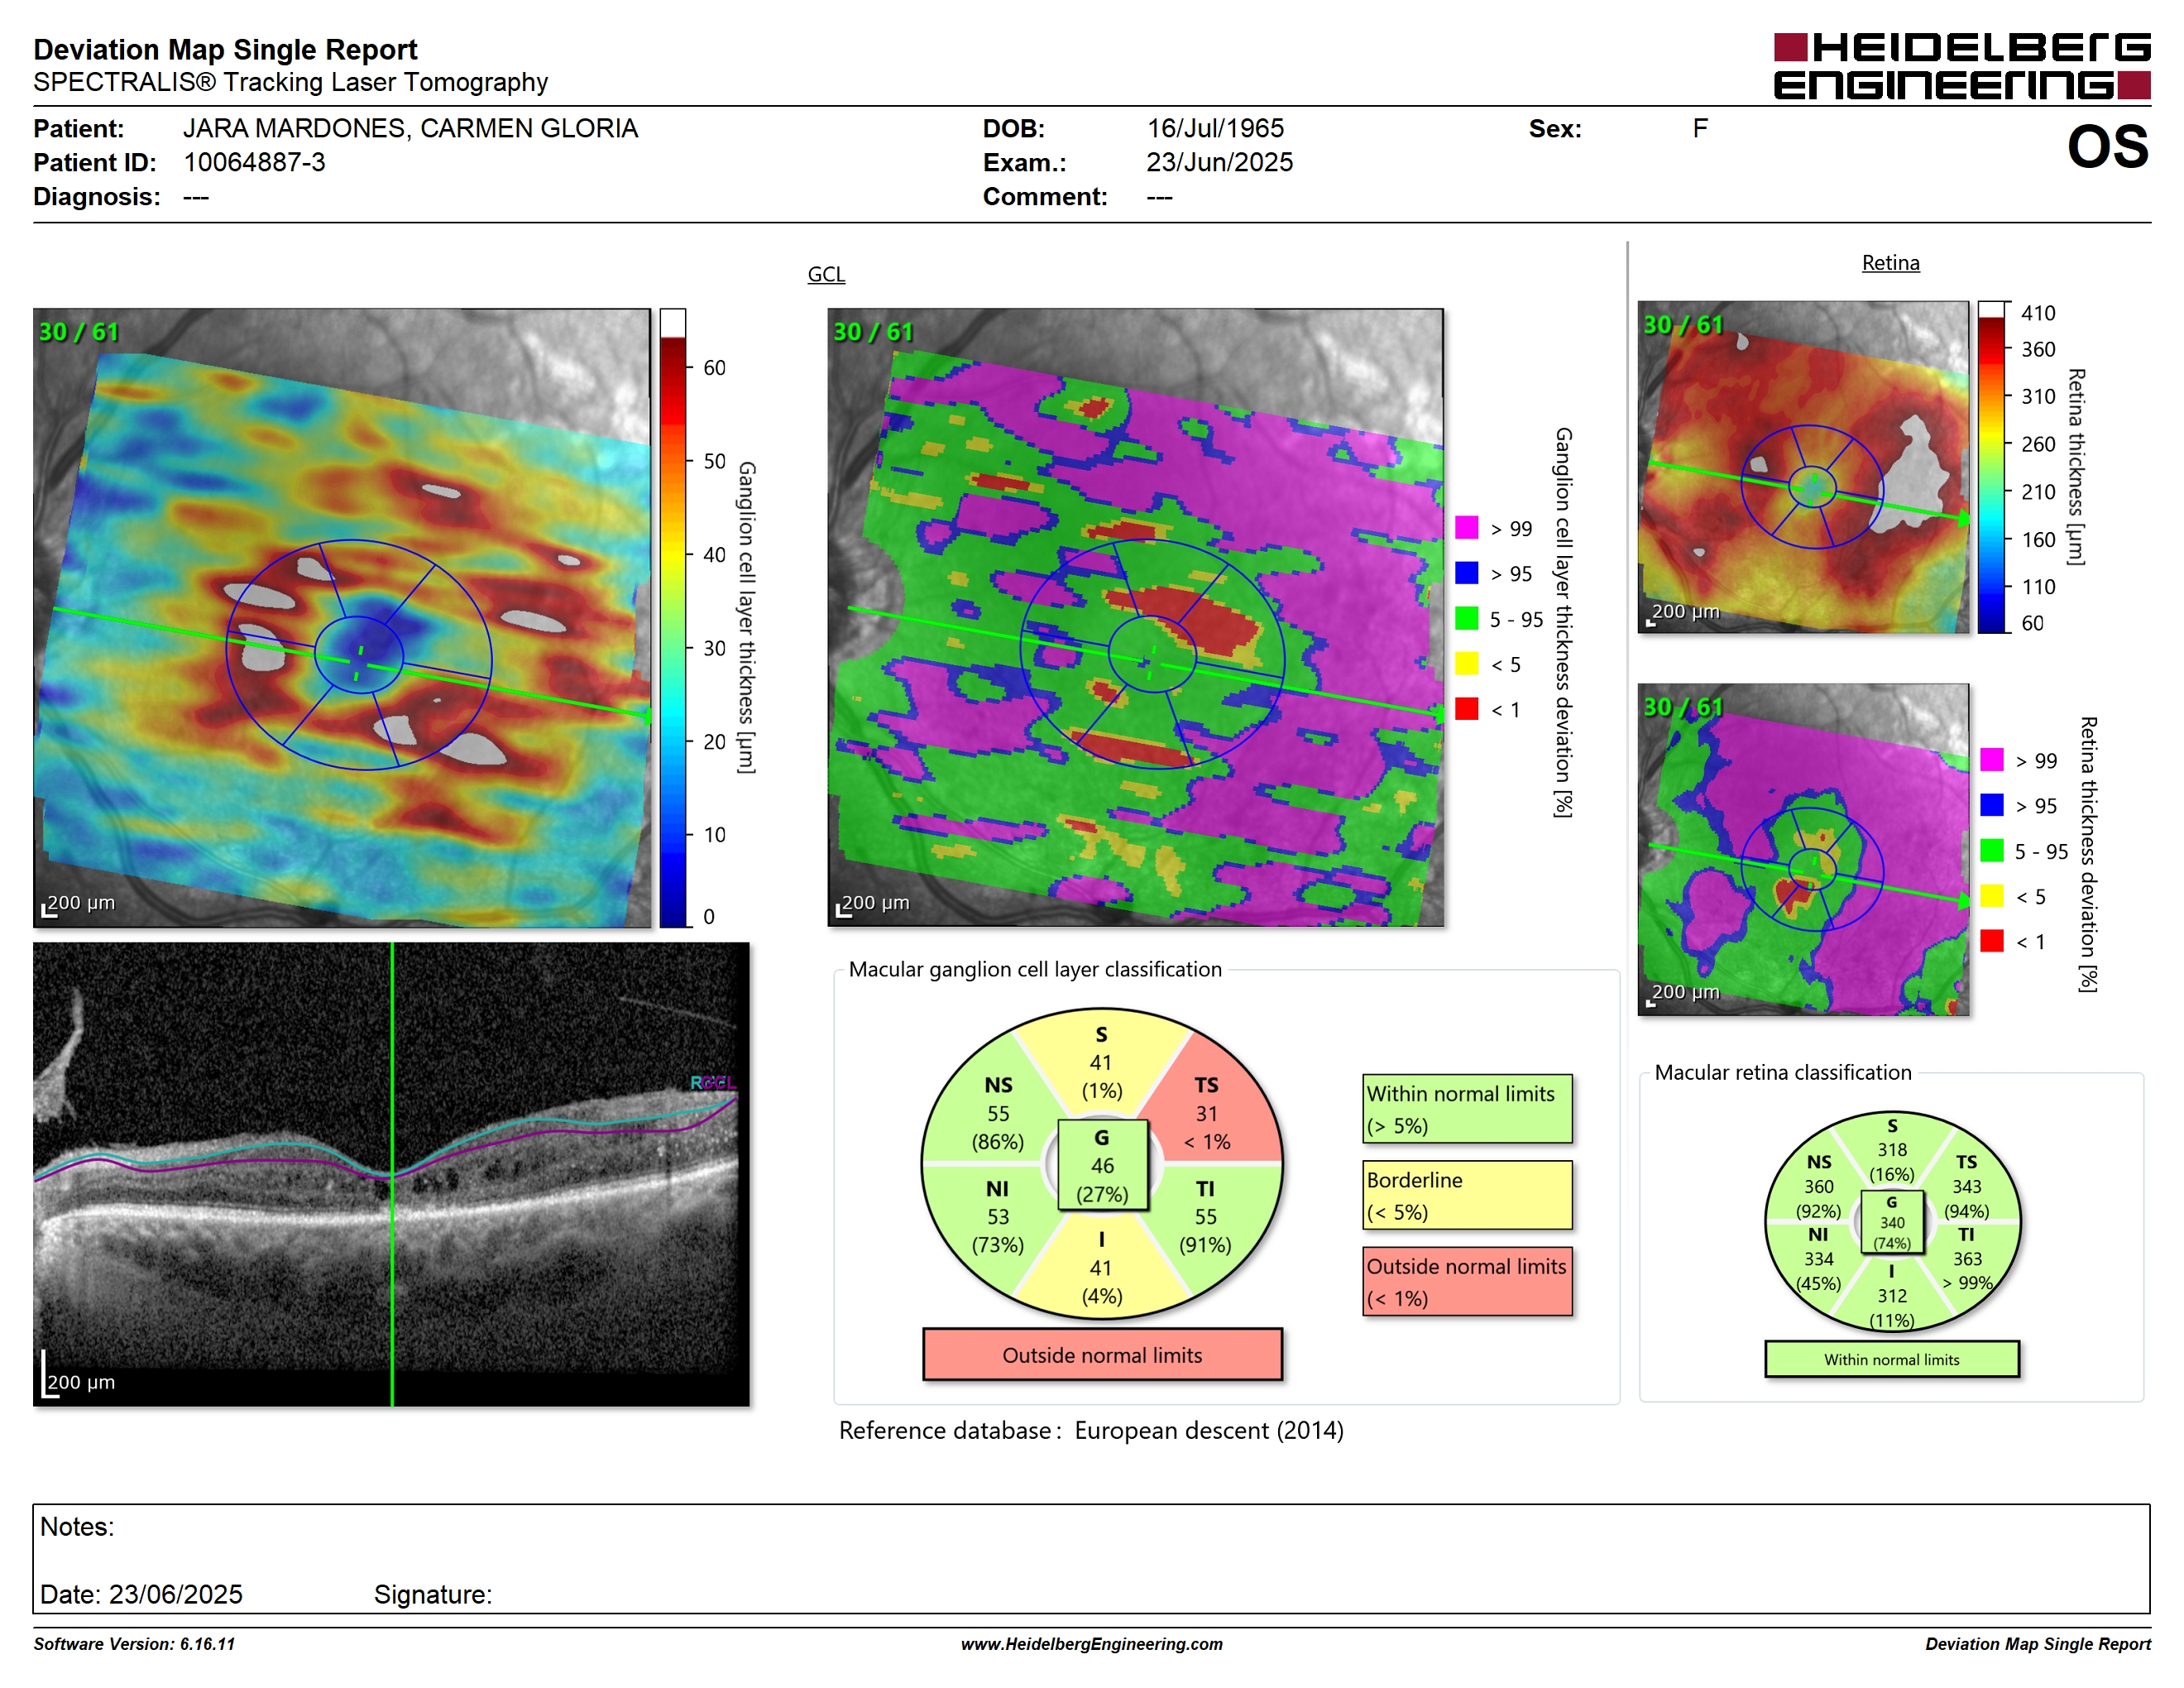Click the OS eye indicator
Image resolution: width=2184 pixels, height=1688 pixels.
(2107, 147)
